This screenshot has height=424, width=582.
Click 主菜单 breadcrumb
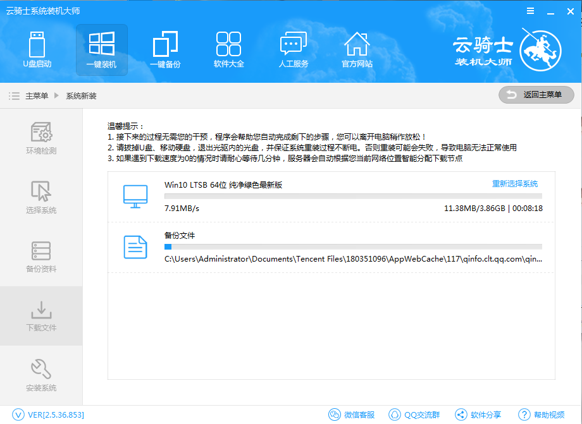(x=37, y=96)
